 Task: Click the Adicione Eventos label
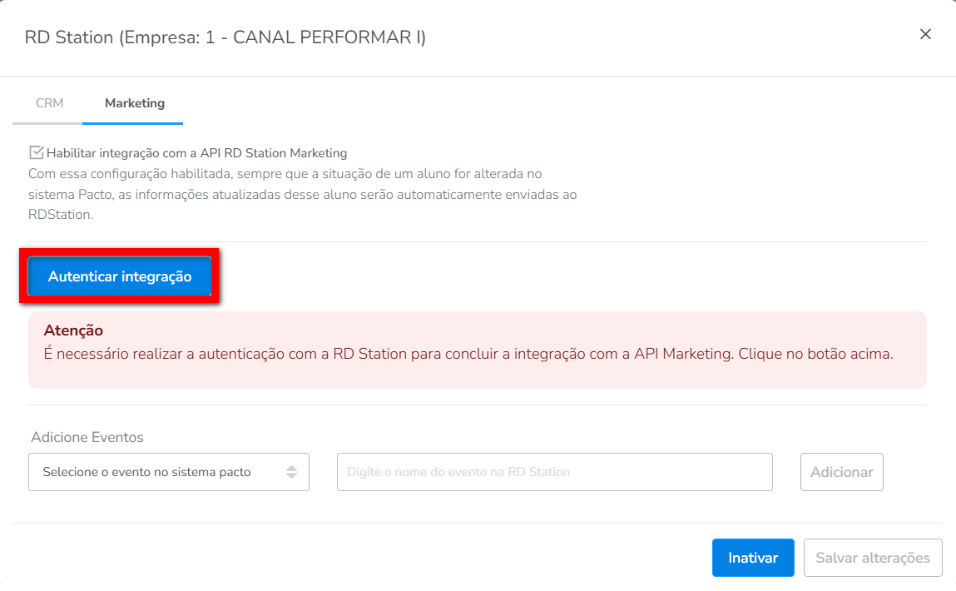point(87,437)
